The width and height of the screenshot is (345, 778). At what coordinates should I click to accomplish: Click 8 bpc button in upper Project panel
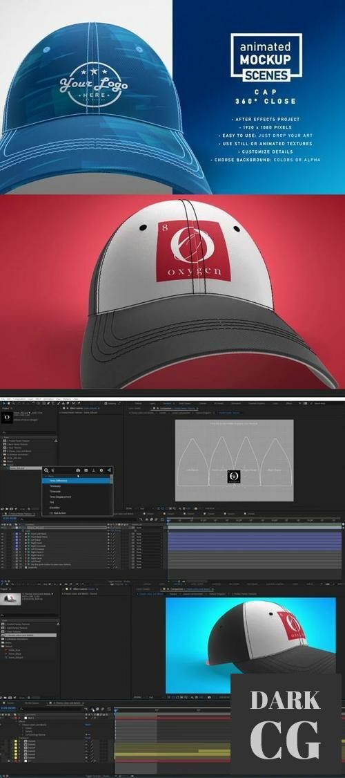point(22,508)
